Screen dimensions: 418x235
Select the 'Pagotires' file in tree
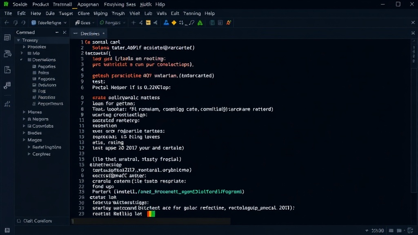click(x=44, y=67)
